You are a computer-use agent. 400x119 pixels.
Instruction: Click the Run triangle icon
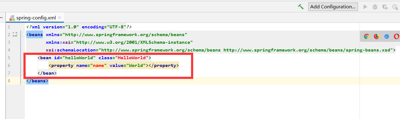tap(365, 7)
